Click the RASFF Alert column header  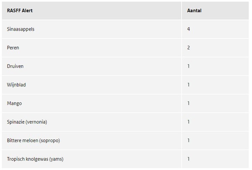(x=20, y=10)
